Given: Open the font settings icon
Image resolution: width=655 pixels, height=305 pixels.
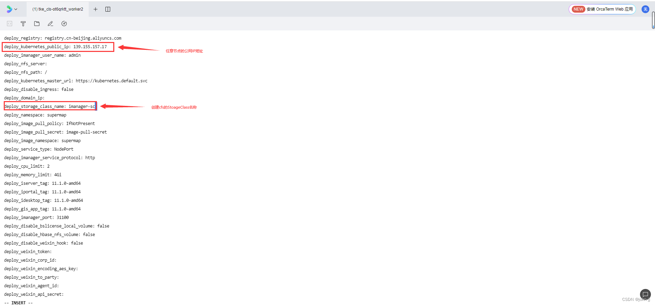Looking at the screenshot, I should (x=23, y=24).
